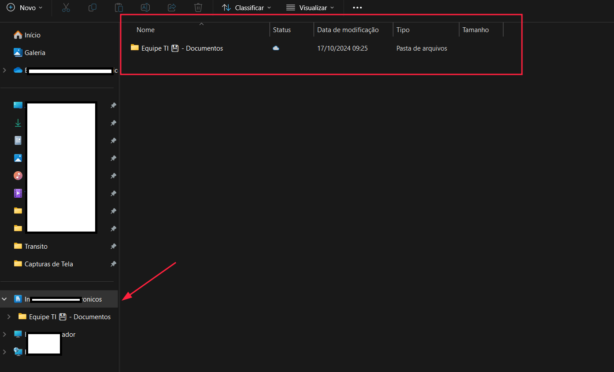The width and height of the screenshot is (614, 372).
Task: Open the Novo dropdown button
Action: pyautogui.click(x=25, y=7)
